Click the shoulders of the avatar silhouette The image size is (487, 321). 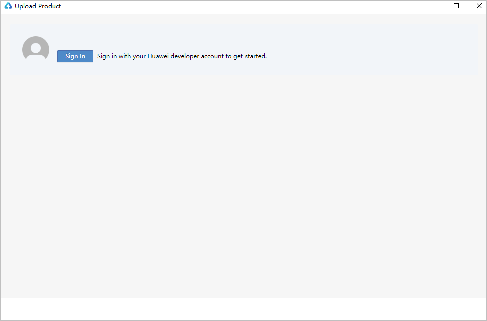click(36, 57)
